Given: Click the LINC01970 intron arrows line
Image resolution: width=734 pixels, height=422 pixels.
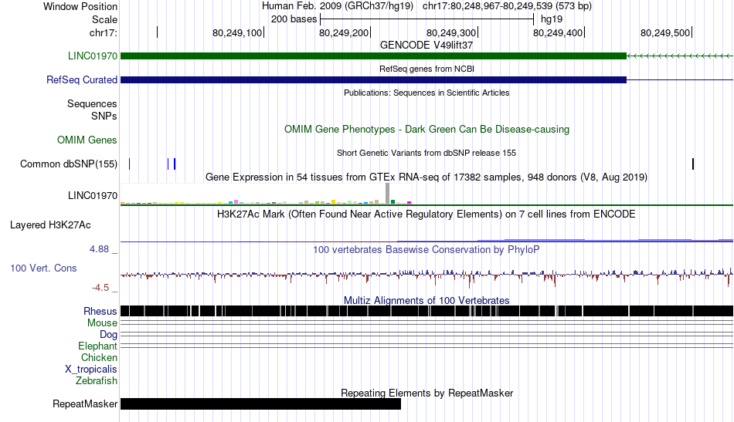Looking at the screenshot, I should 680,56.
